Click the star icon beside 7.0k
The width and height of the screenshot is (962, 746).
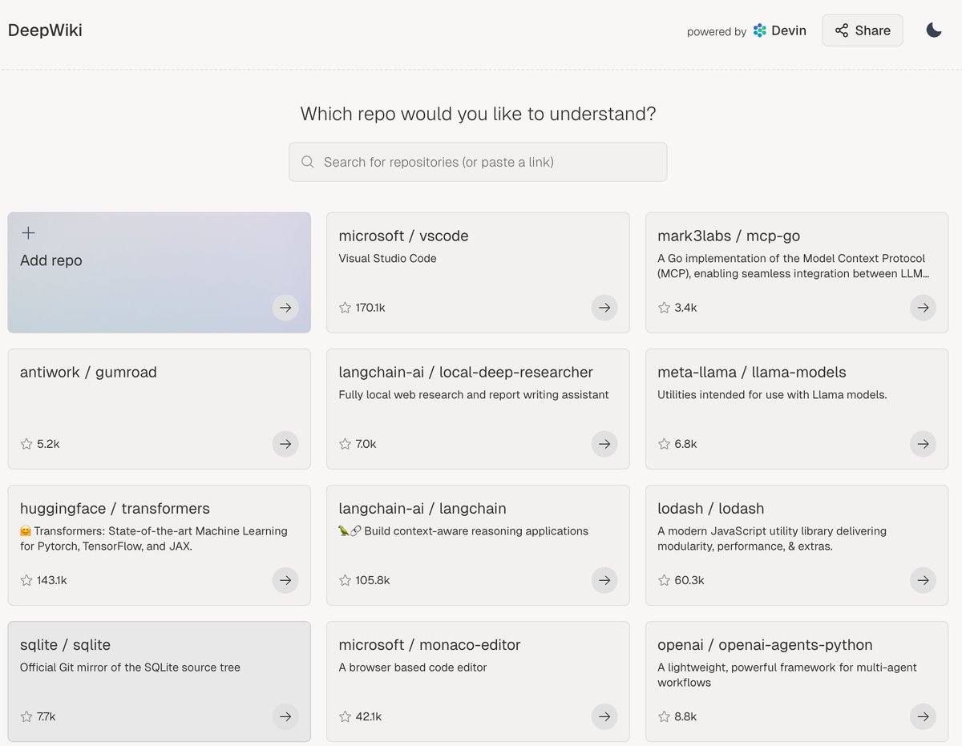pyautogui.click(x=346, y=444)
